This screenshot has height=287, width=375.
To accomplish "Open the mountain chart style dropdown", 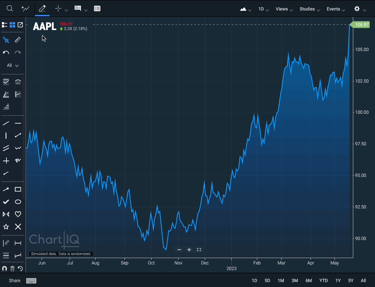I will (246, 9).
